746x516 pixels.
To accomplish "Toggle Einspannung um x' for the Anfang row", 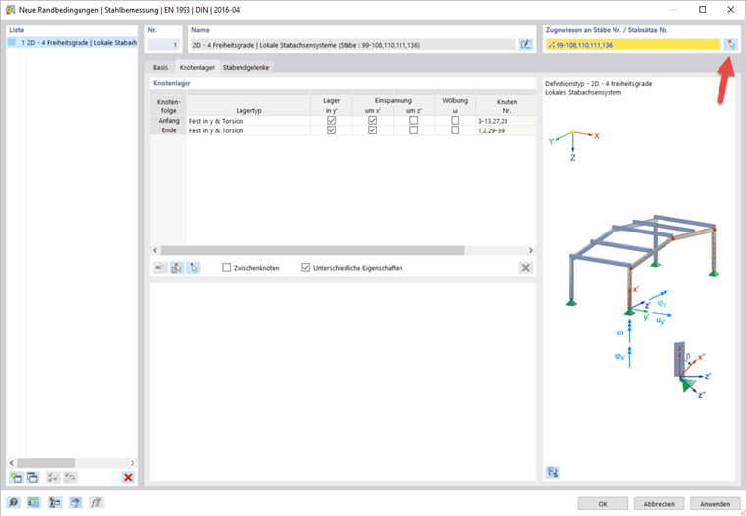I will [x=373, y=121].
